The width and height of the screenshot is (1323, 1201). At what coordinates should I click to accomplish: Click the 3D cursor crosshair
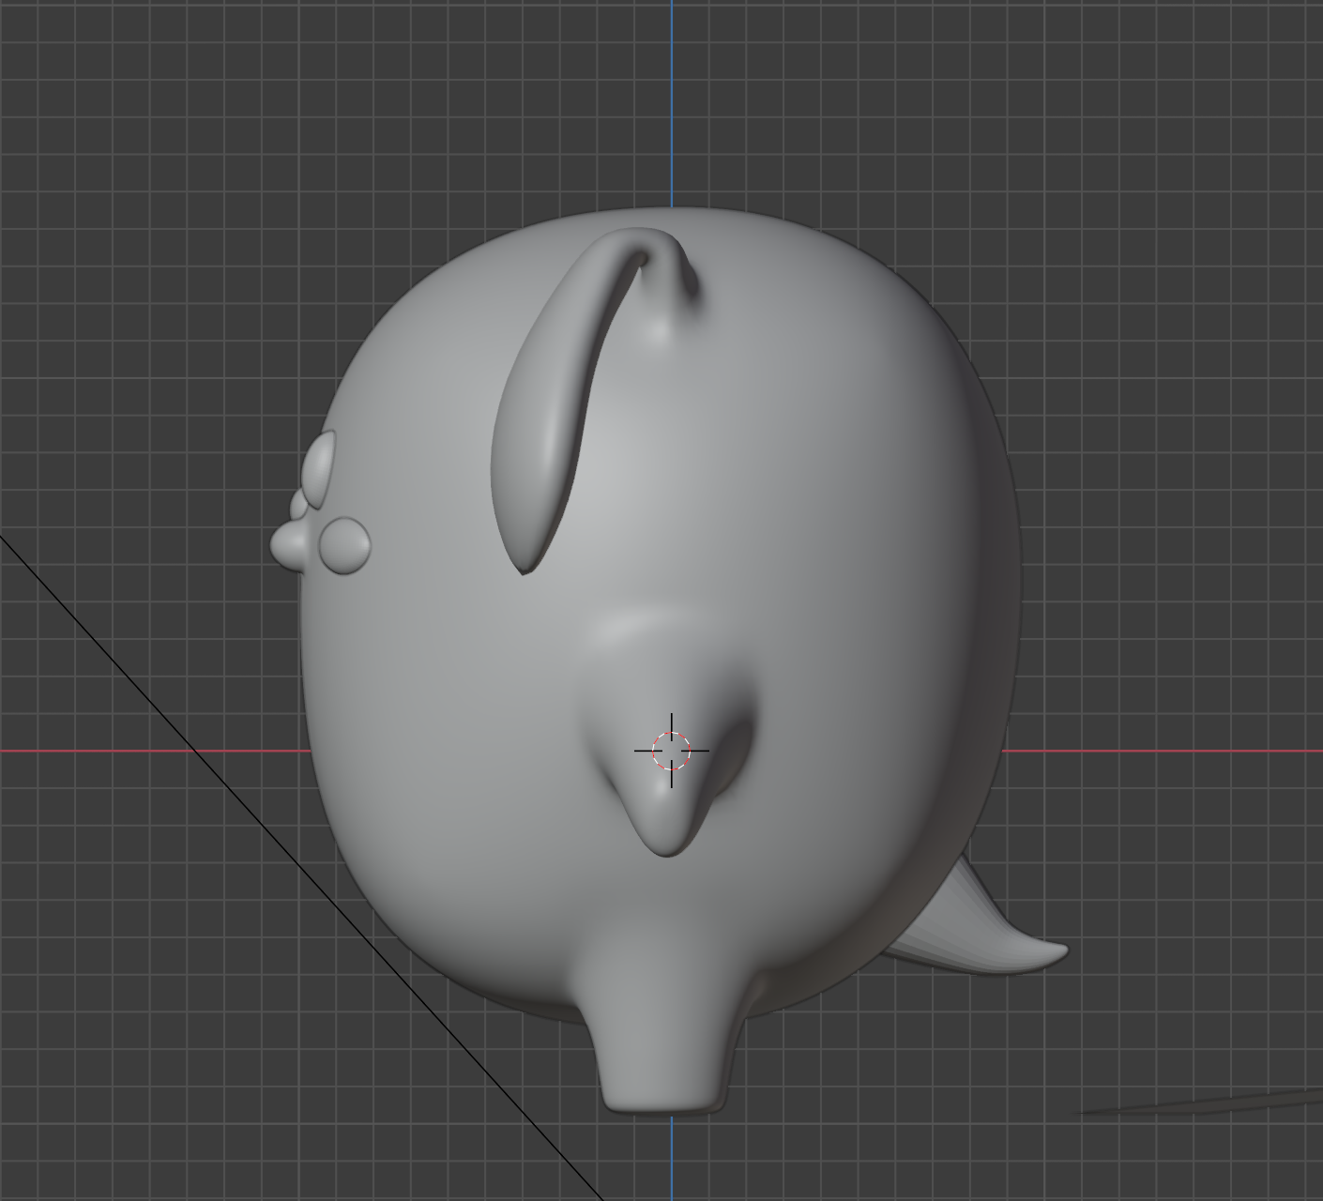pos(671,751)
